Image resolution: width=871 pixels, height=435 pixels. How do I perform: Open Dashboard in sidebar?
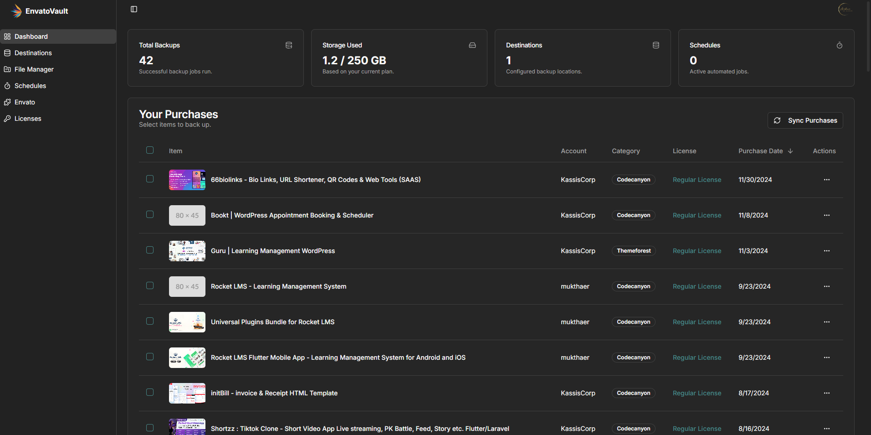coord(58,36)
